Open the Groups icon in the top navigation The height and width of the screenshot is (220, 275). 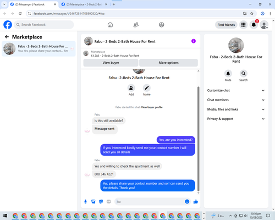pos(162,25)
